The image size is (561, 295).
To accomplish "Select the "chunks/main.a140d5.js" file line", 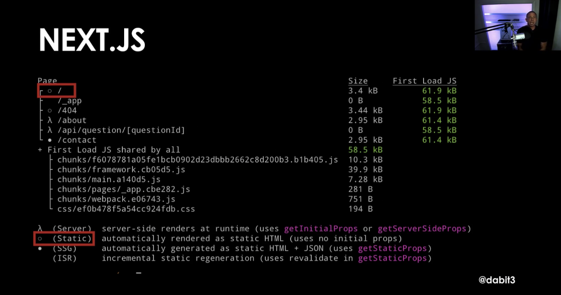I will (109, 179).
